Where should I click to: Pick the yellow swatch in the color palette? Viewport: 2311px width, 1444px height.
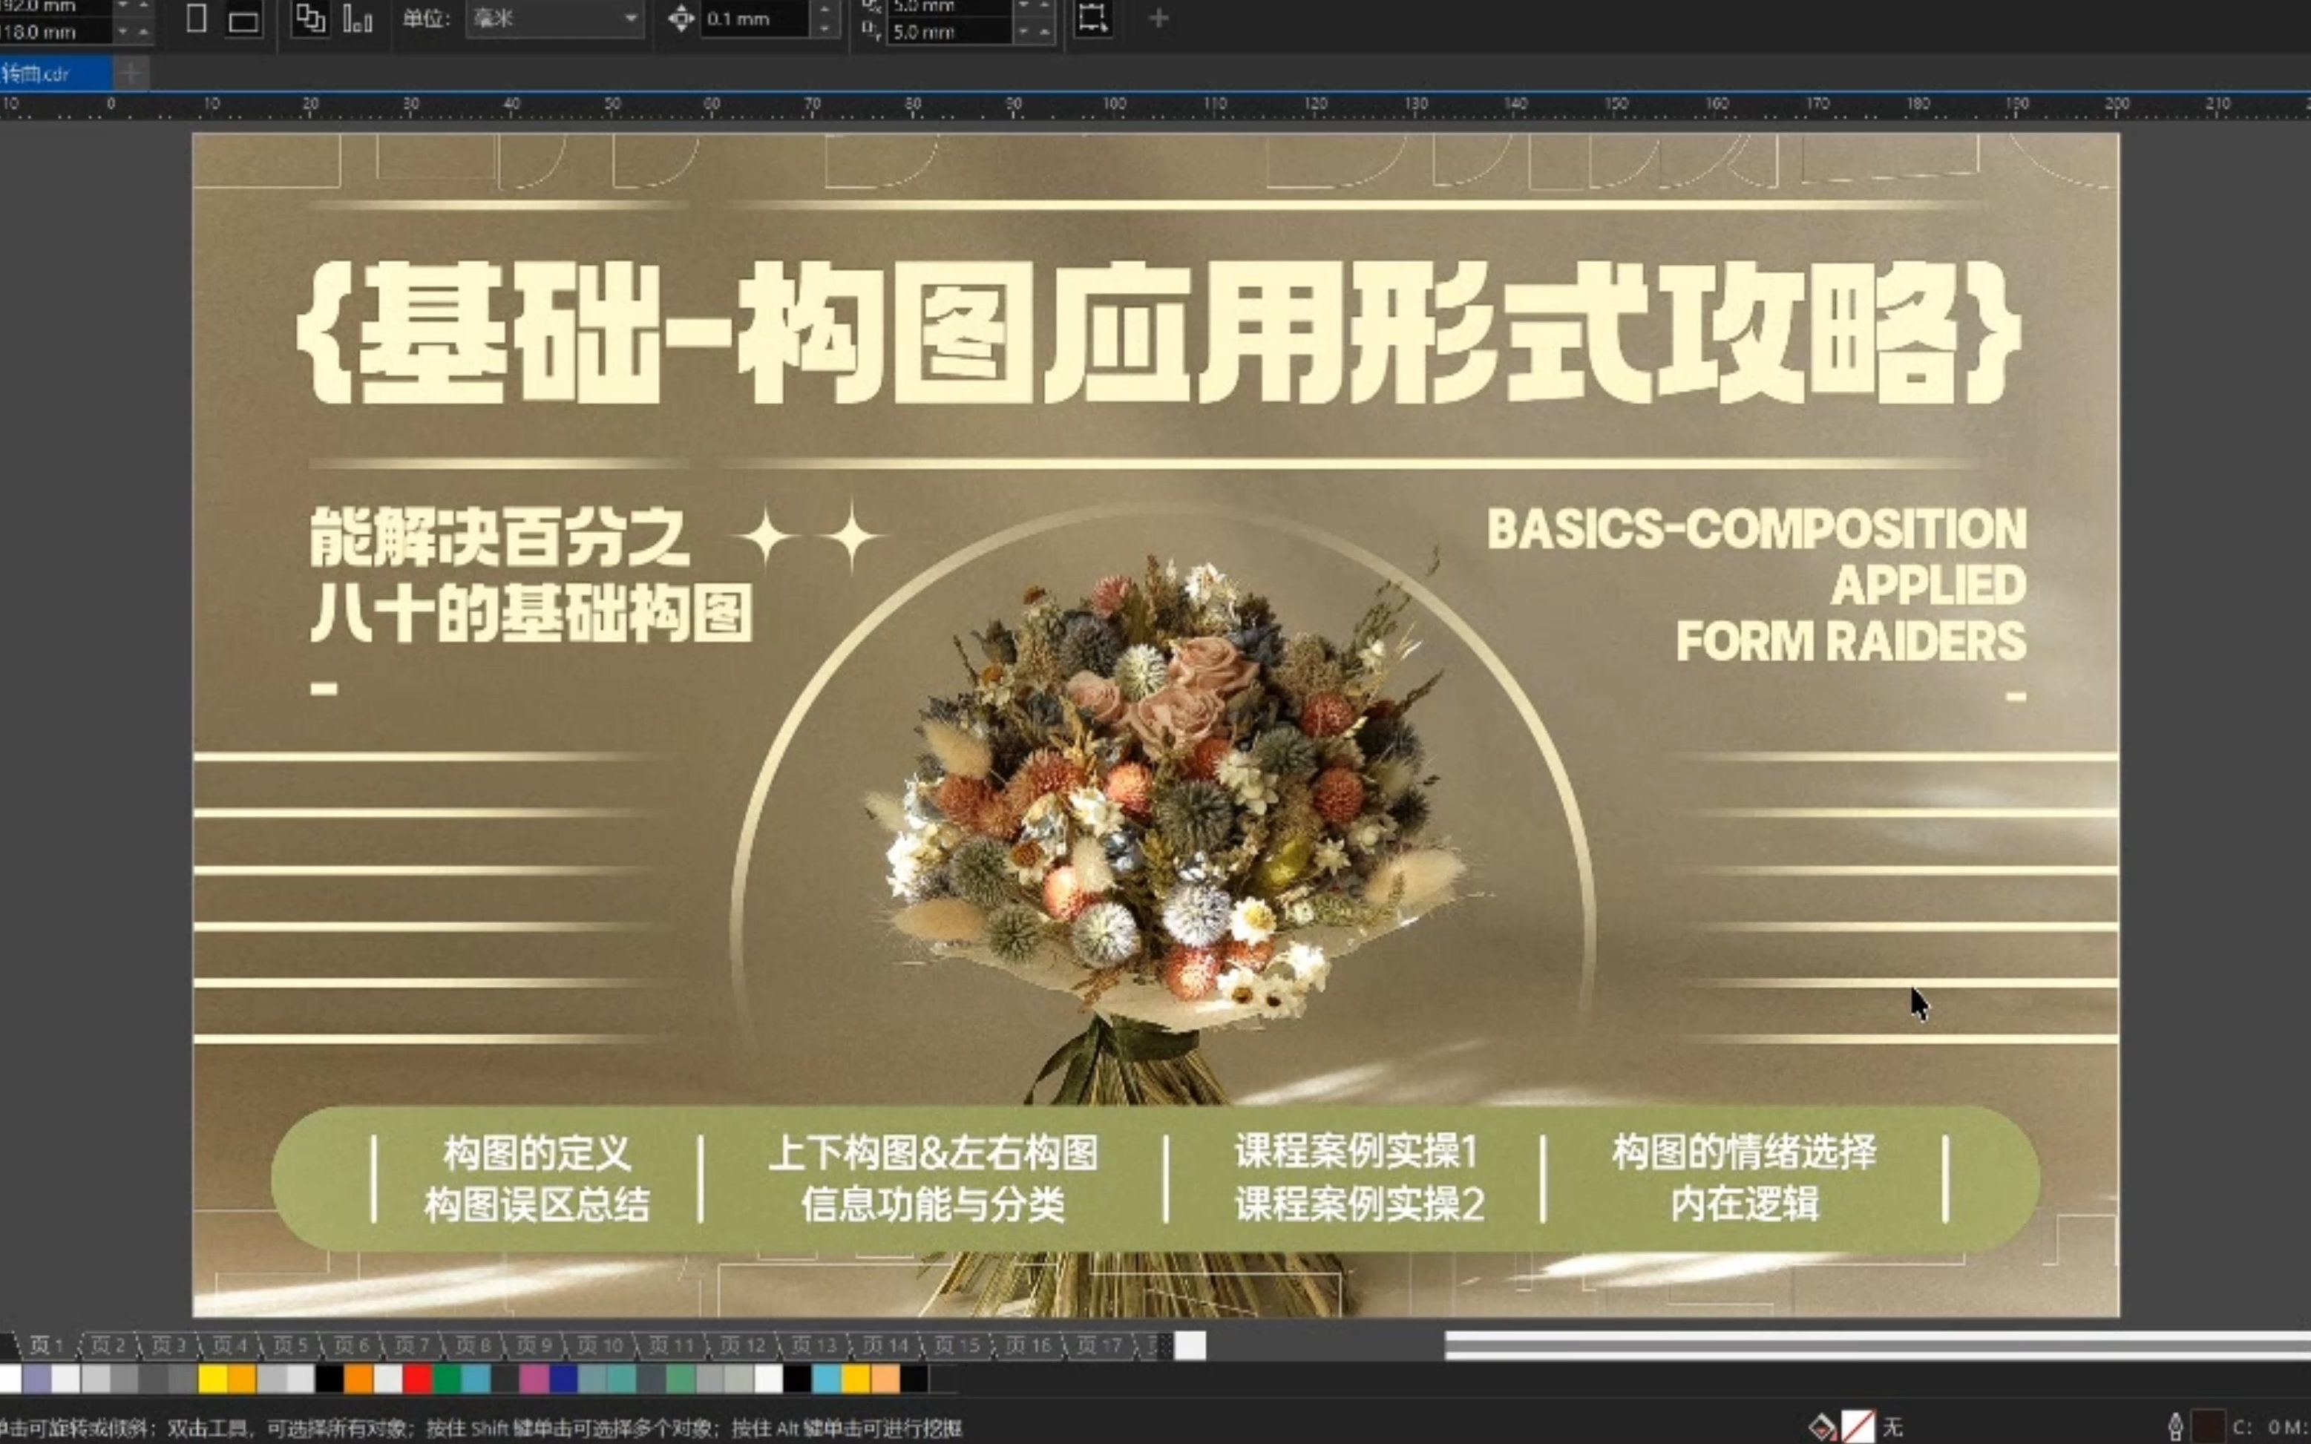click(212, 1378)
